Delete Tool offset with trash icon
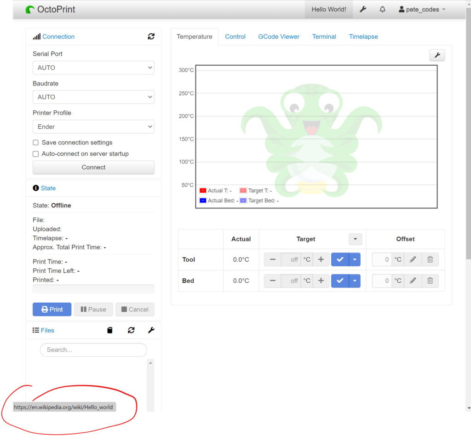This screenshot has height=436, width=471. click(x=430, y=259)
